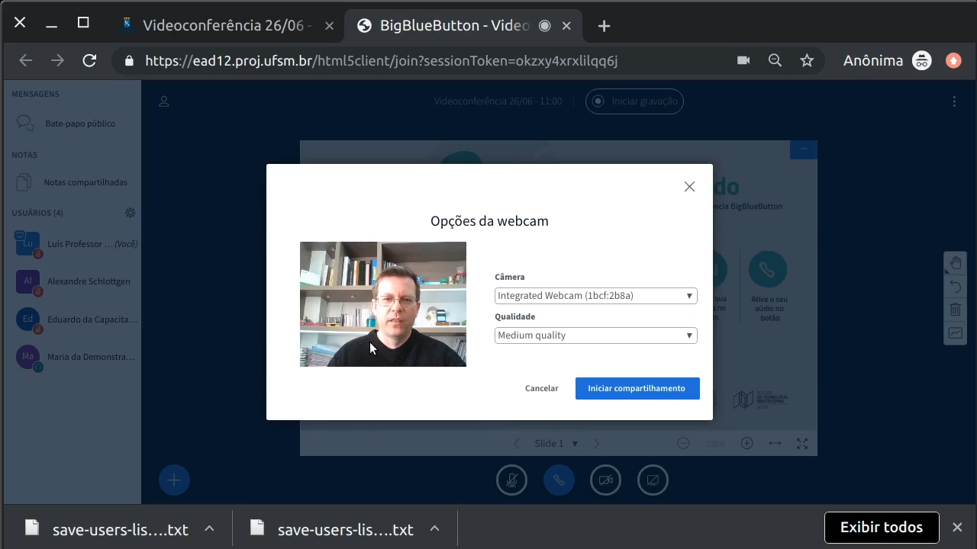This screenshot has width=977, height=549.
Task: Open the users list gear settings
Action: tap(131, 213)
